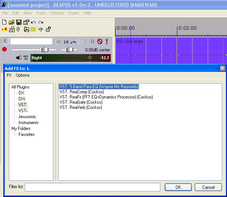Screen dimensions: 227x197
Task: Mute track 1 with the red circle-slash icon
Action: click(100, 41)
